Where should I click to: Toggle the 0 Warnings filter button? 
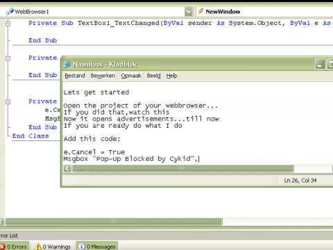[53, 247]
